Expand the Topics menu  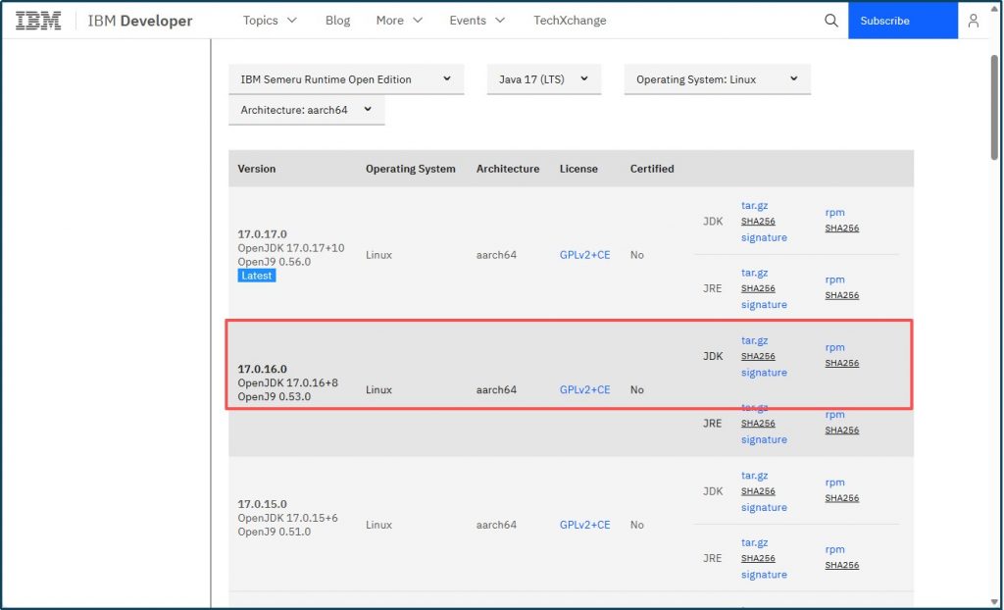coord(270,21)
